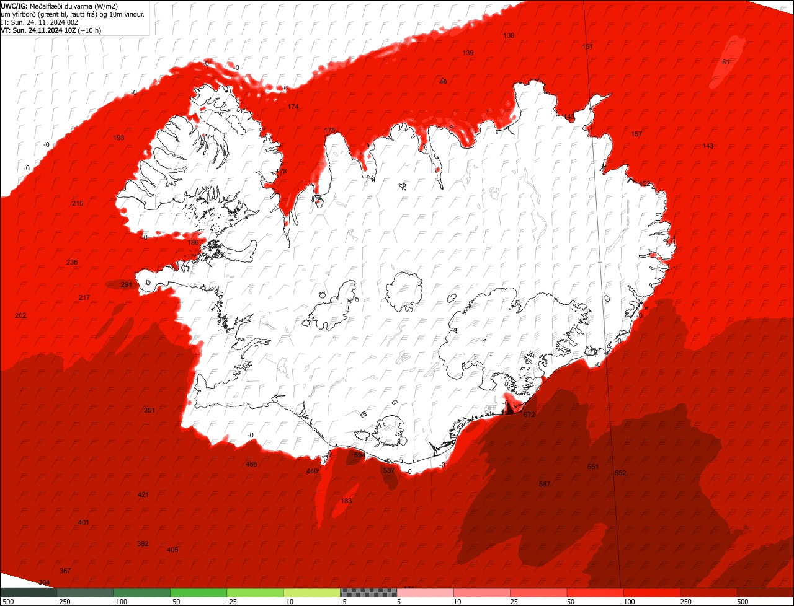This screenshot has height=606, width=794.
Task: Click the legend label '-500'
Action: click(7, 602)
